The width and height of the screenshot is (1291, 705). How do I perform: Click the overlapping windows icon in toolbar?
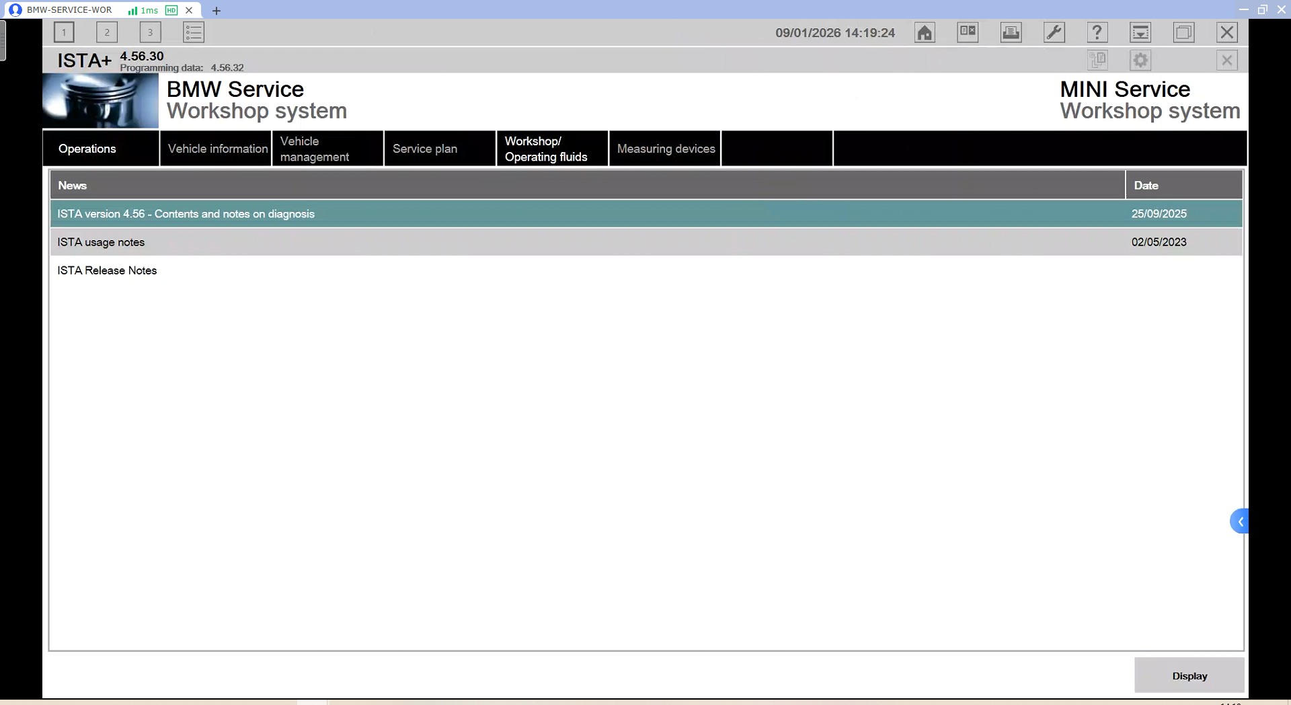pyautogui.click(x=1183, y=32)
